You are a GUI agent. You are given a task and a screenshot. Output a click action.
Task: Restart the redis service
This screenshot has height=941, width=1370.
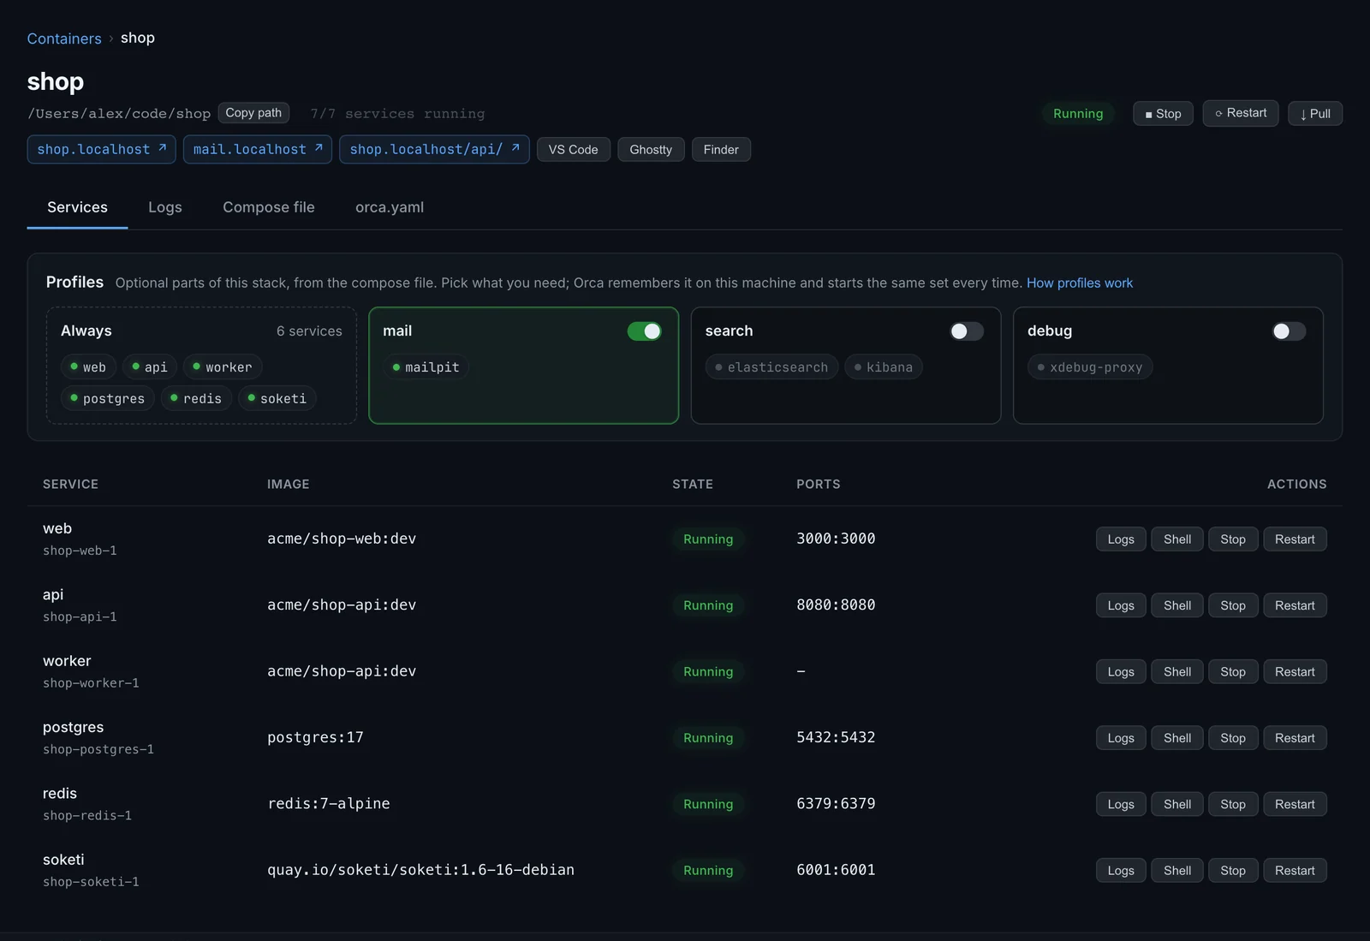pos(1295,804)
